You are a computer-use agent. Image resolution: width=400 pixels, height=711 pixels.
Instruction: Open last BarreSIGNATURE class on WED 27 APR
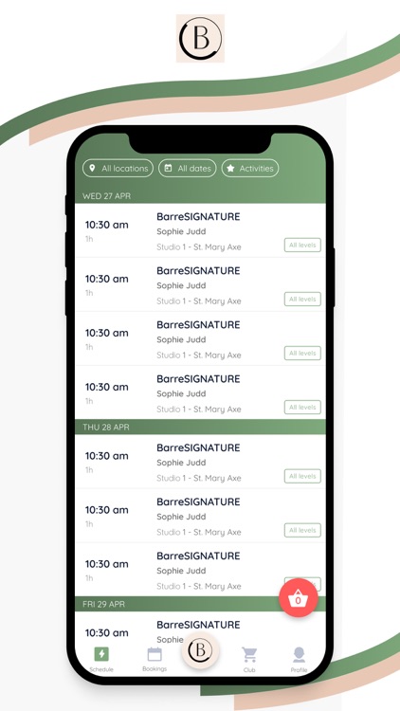(200, 392)
